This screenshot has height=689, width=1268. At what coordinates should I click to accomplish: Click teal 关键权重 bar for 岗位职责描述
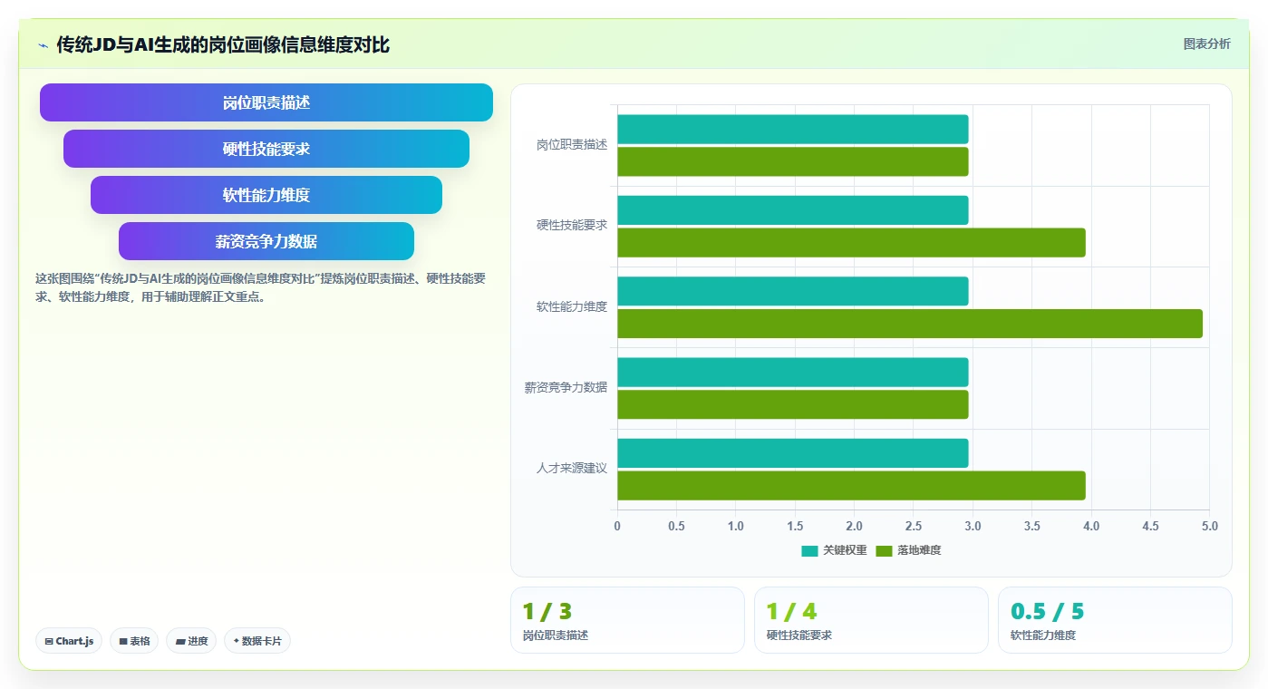(793, 129)
